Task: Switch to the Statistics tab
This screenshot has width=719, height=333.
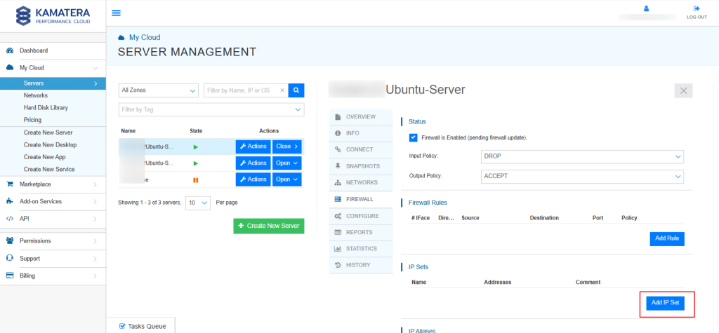Action: [361, 249]
